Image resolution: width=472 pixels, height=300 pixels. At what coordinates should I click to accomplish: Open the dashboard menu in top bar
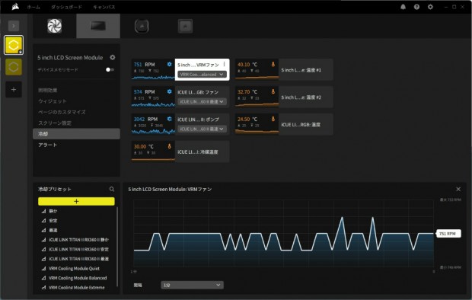click(x=66, y=7)
